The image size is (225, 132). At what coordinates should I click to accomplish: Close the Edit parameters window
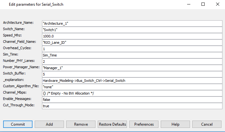click(x=218, y=4)
